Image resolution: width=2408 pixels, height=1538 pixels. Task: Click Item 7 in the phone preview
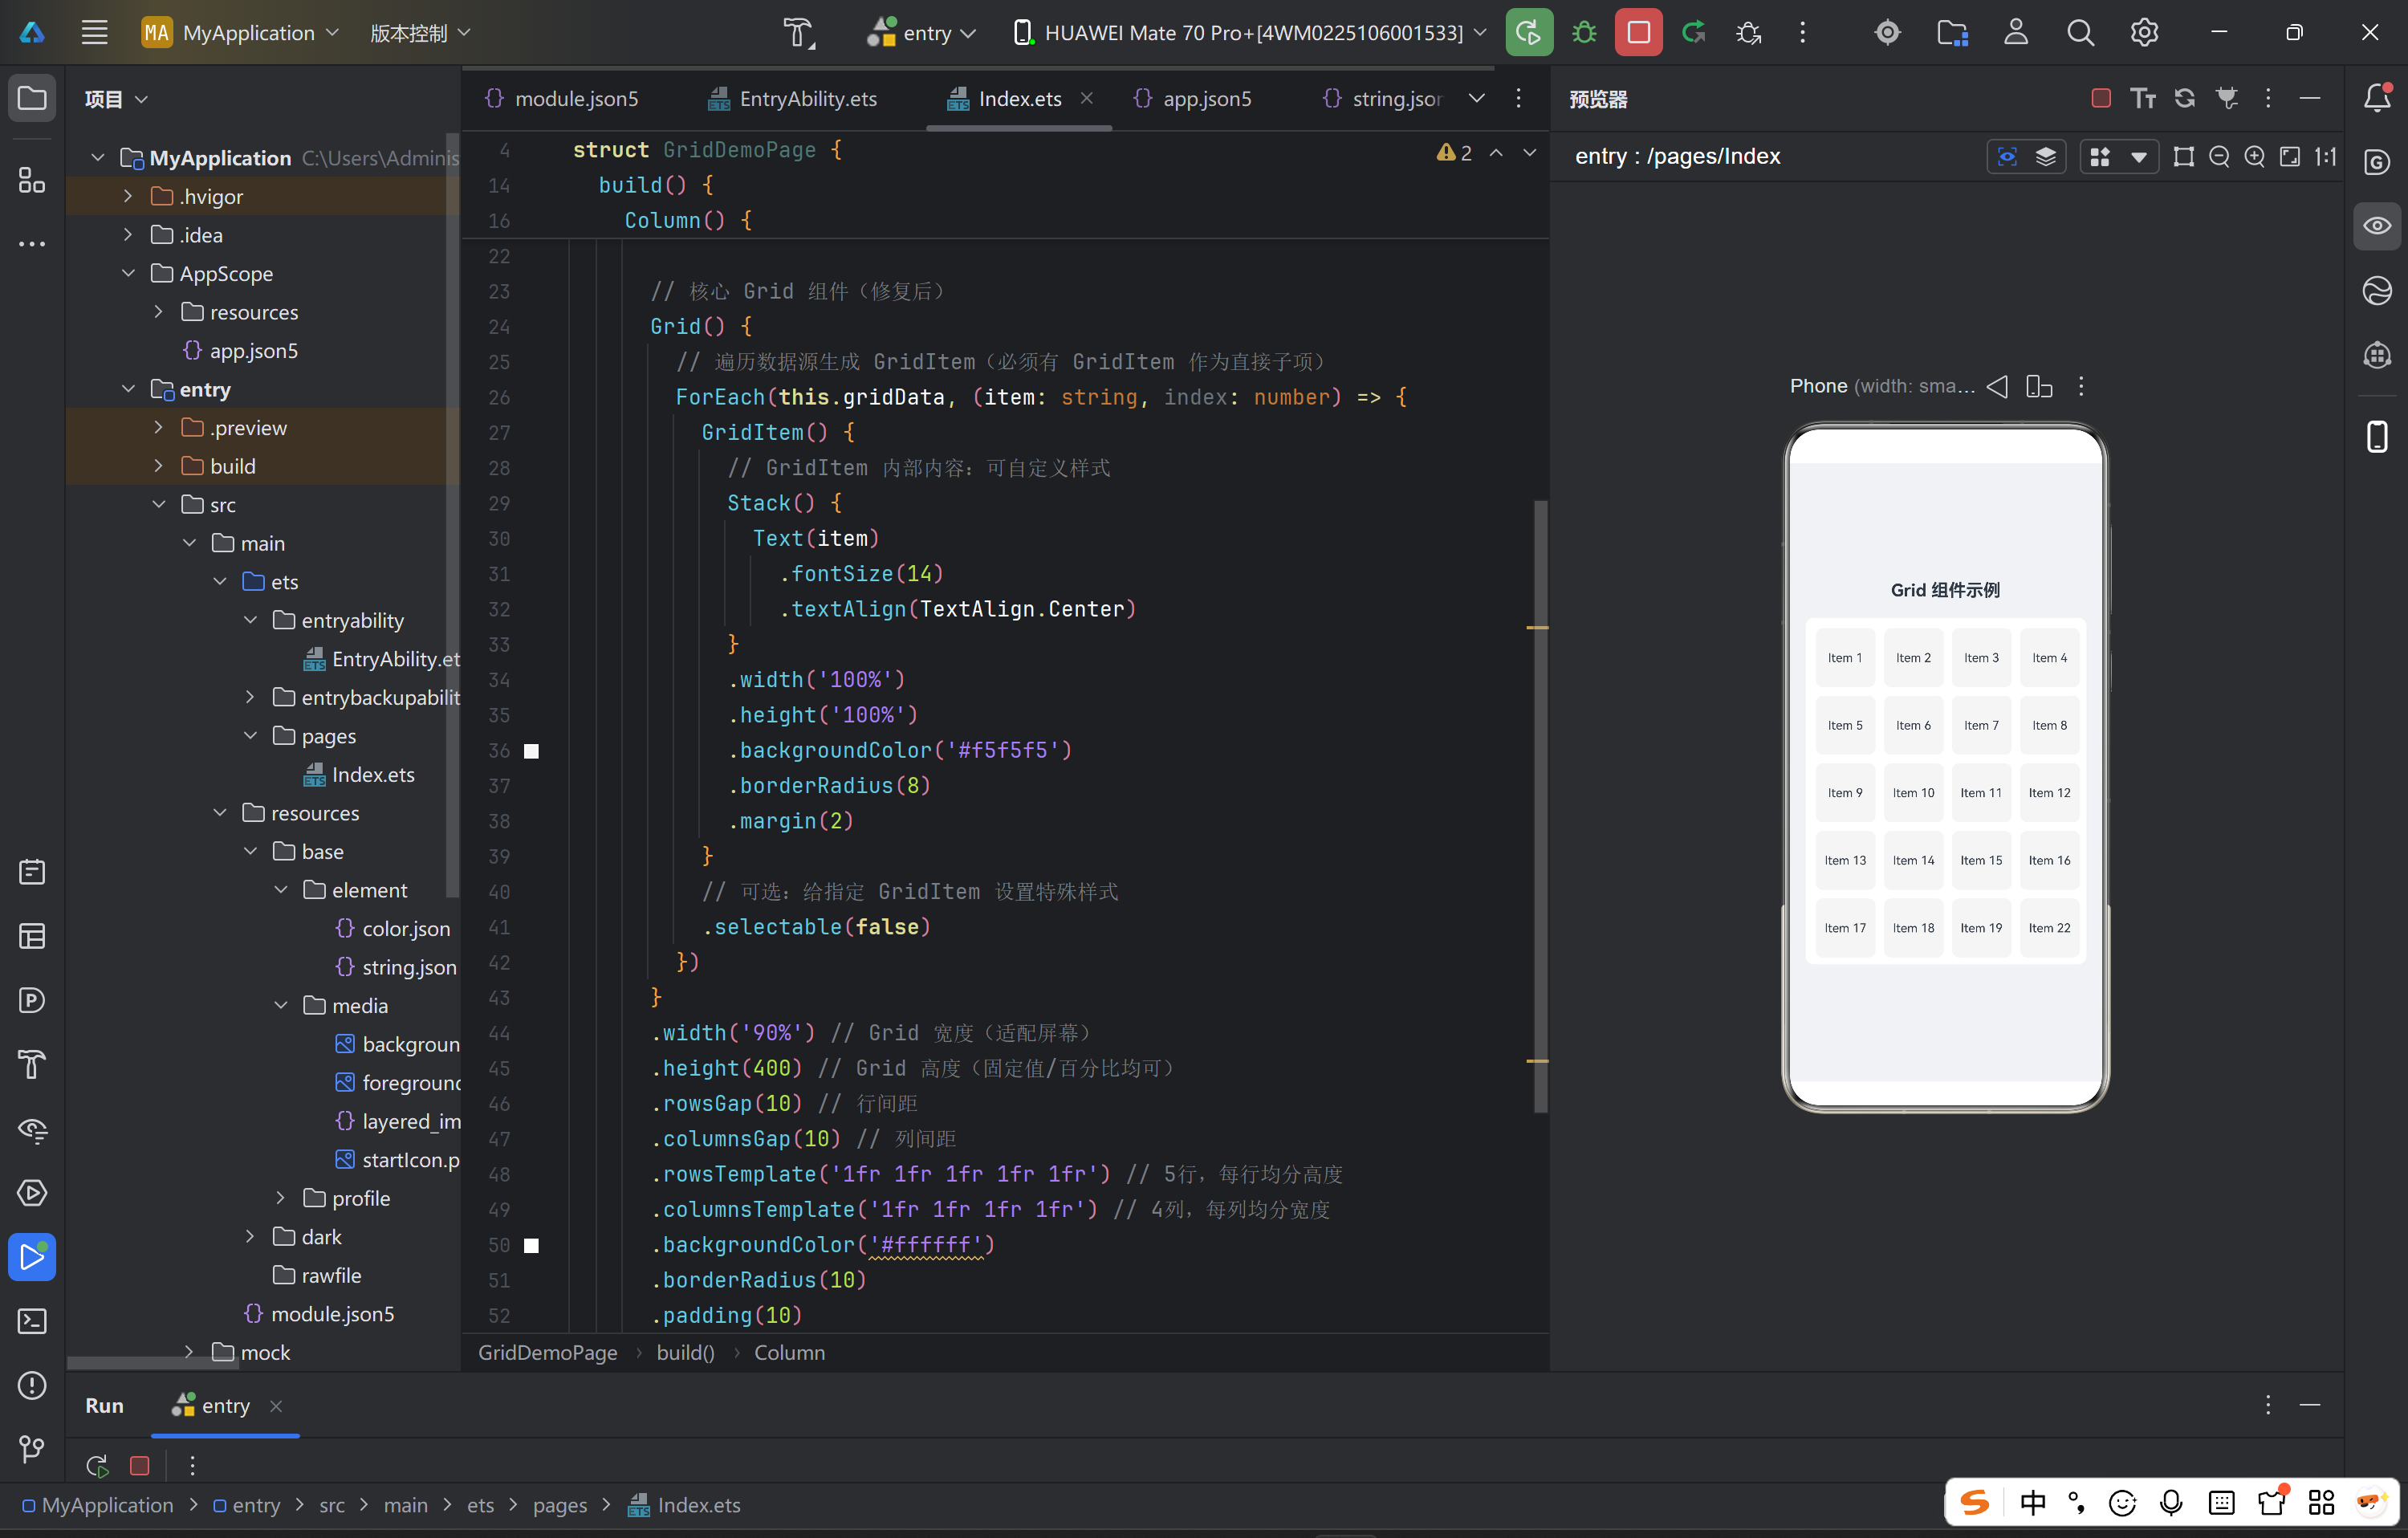point(1980,725)
